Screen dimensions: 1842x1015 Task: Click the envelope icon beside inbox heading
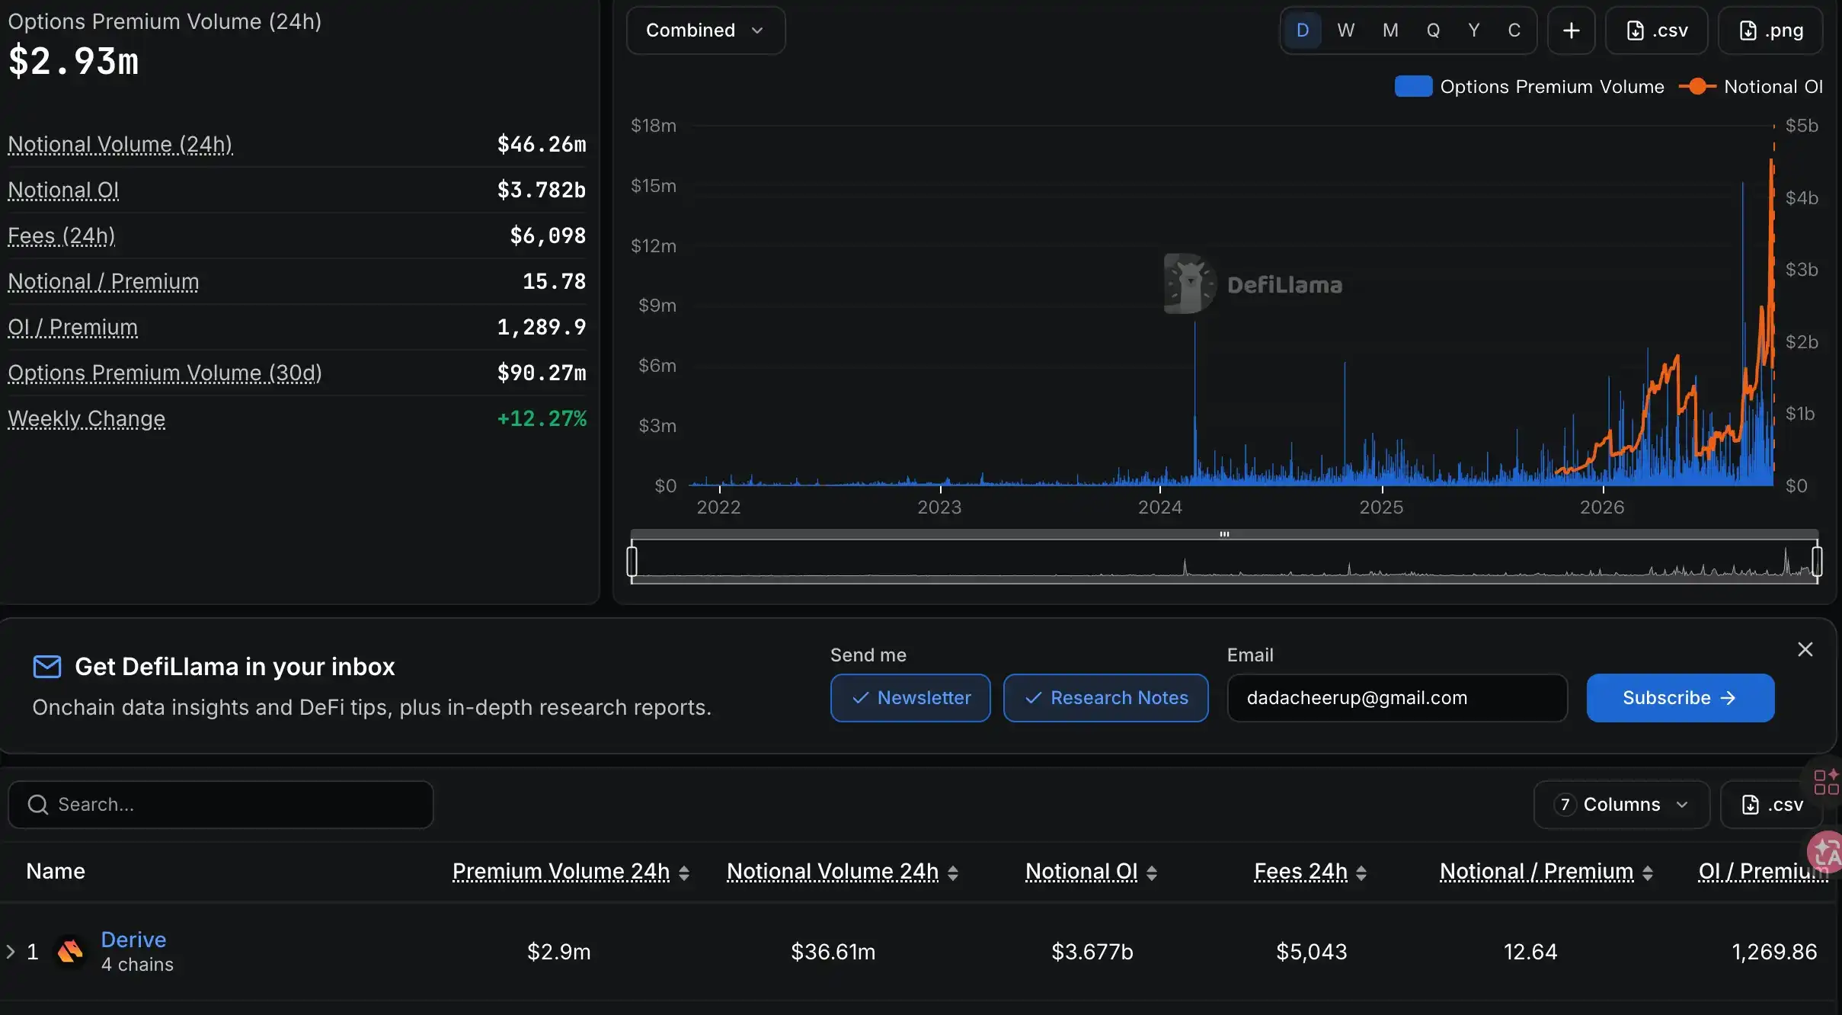47,667
